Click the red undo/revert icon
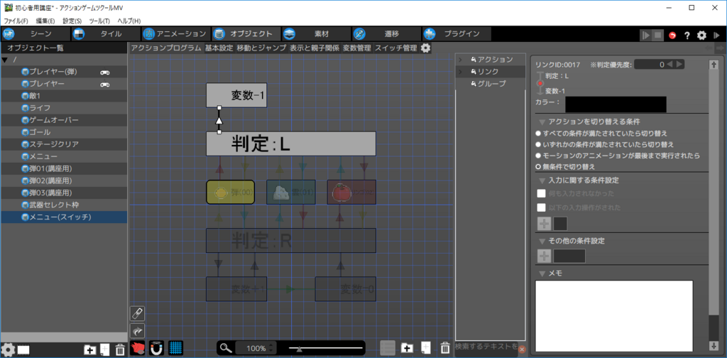This screenshot has height=358, width=727. (673, 36)
